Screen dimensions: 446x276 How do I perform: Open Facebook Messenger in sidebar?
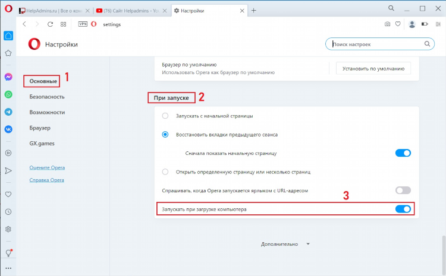click(x=8, y=77)
